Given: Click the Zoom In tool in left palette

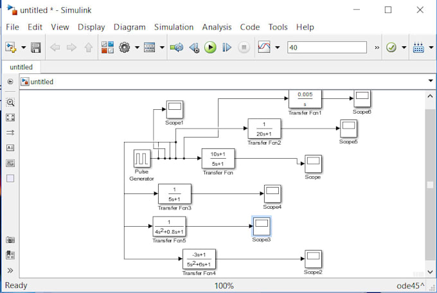Looking at the screenshot, I should (x=10, y=102).
